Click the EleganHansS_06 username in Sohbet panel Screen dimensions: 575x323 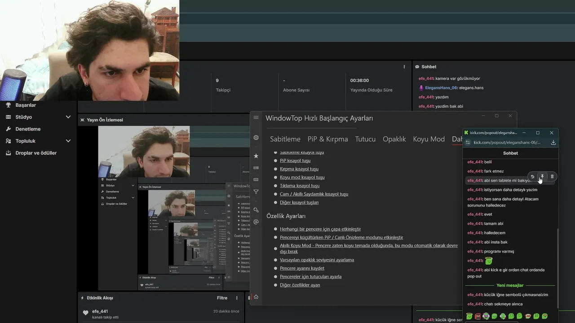pos(441,88)
